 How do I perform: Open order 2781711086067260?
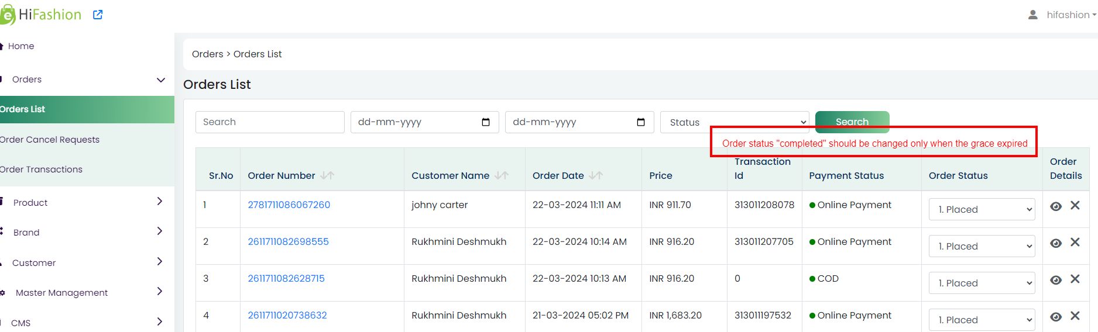tap(289, 205)
